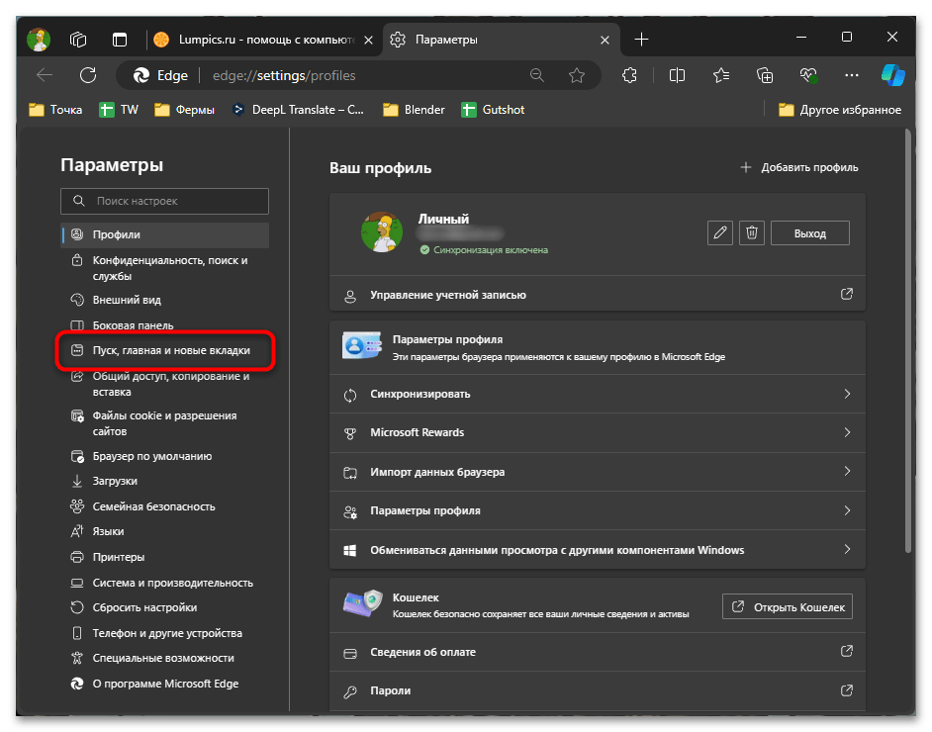This screenshot has width=932, height=732.
Task: Click the delete profile trash icon
Action: (752, 232)
